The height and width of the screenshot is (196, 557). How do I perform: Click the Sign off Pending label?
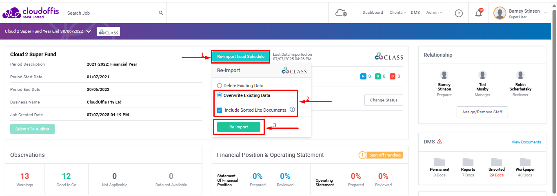[385, 155]
